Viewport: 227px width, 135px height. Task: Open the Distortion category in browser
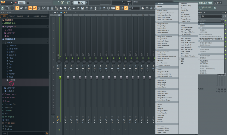12,52
